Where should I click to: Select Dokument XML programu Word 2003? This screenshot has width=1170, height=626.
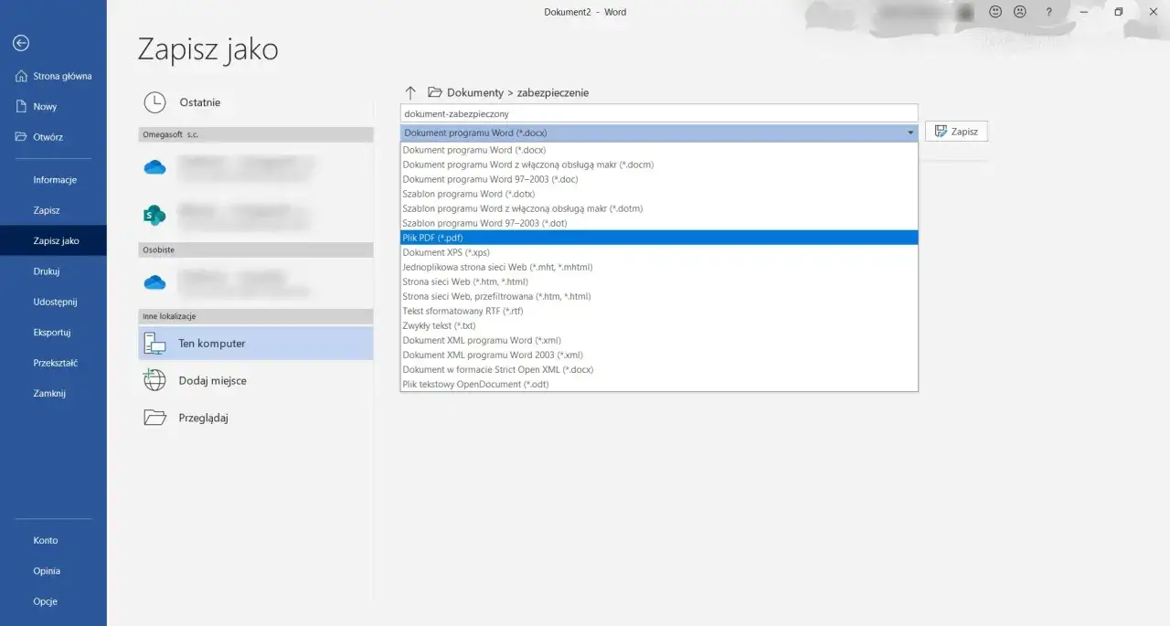tap(658, 355)
